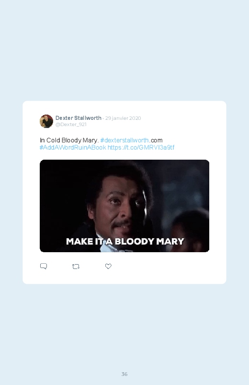Select the 'In Cold Bloody Mary.' text
This screenshot has width=249, height=385.
69,140
